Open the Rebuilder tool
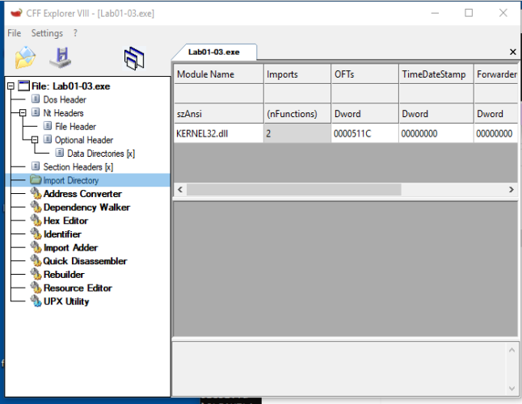 coord(64,275)
